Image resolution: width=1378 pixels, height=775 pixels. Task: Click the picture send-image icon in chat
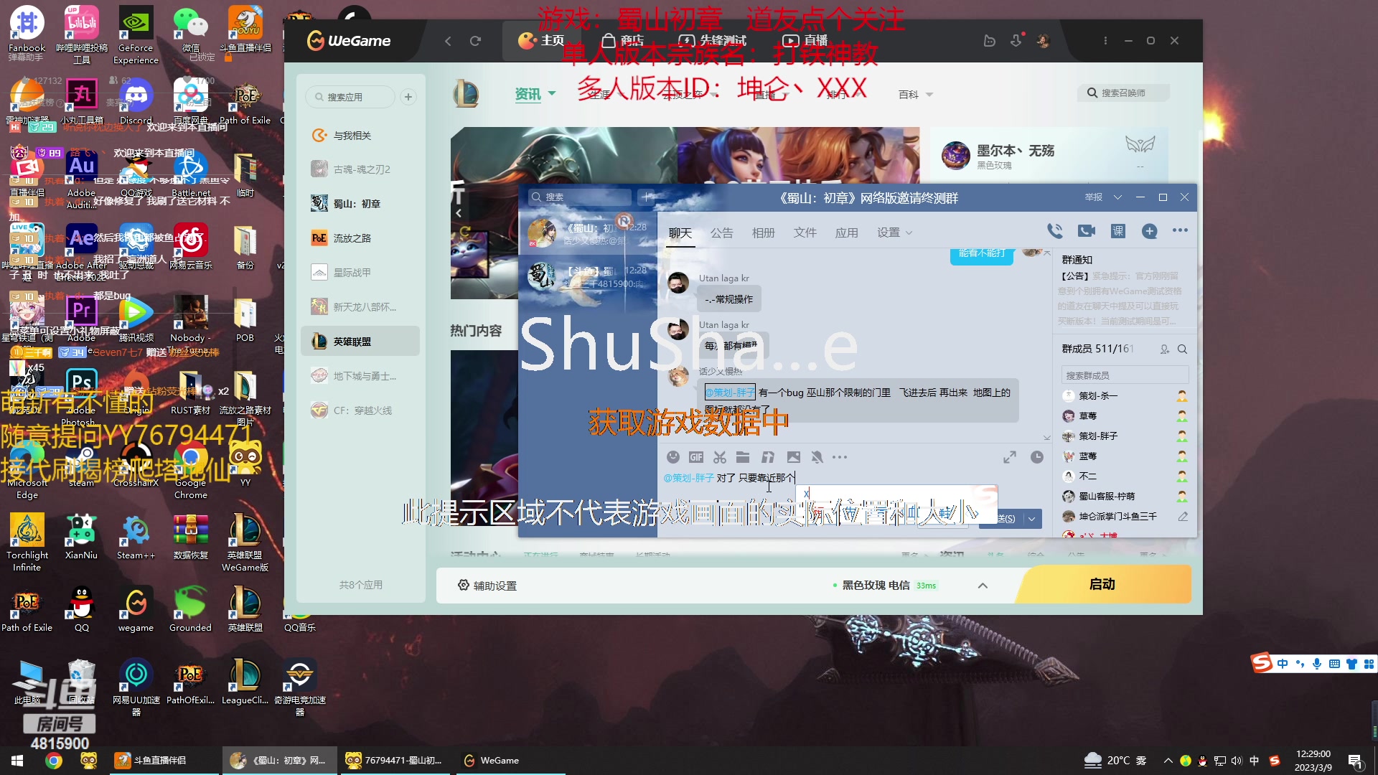[793, 457]
